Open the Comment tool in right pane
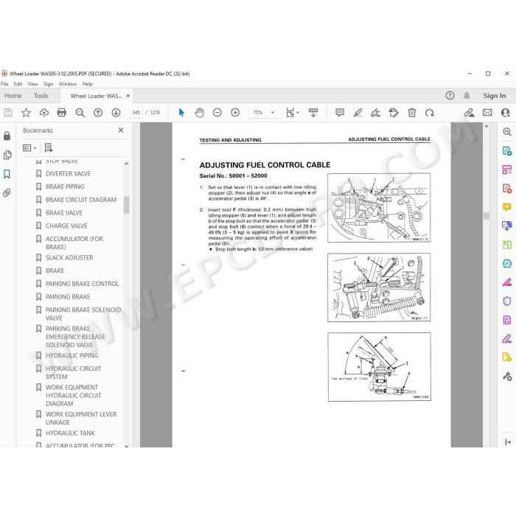 pos(507,207)
